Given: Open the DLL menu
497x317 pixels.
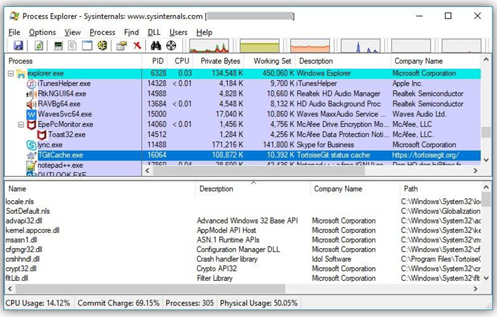Looking at the screenshot, I should click(154, 32).
